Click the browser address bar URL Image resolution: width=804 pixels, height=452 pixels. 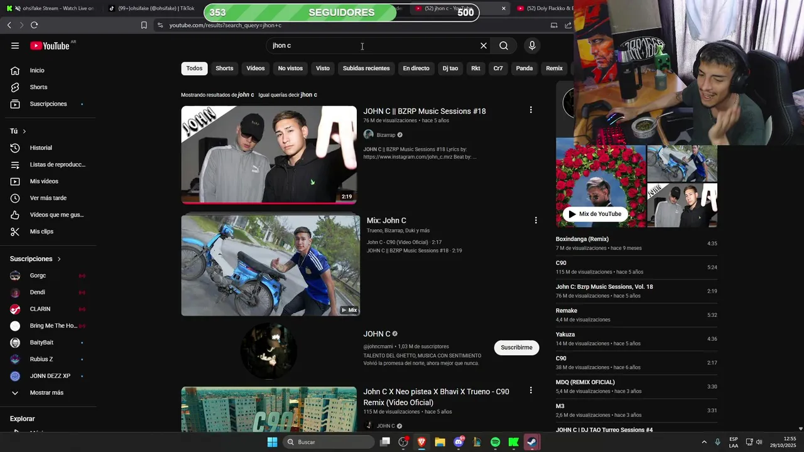point(225,25)
